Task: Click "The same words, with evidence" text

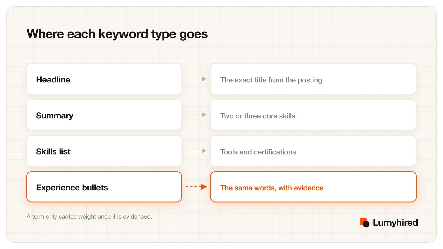Action: tap(272, 188)
